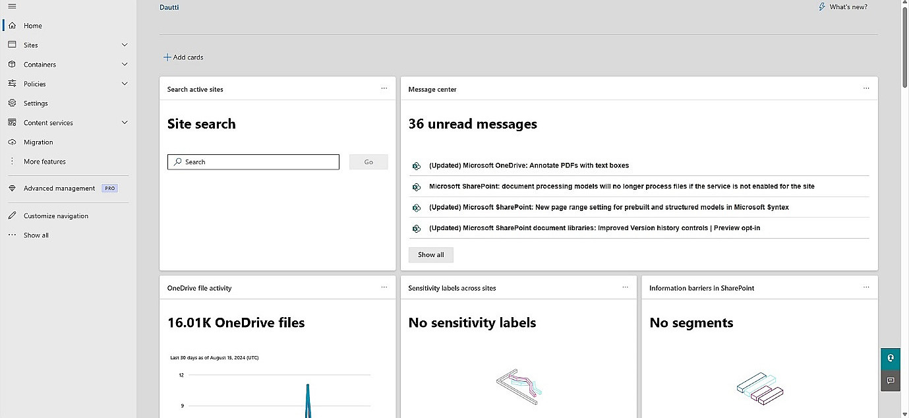
Task: Click icon beside Improved Version history message
Action: click(416, 229)
